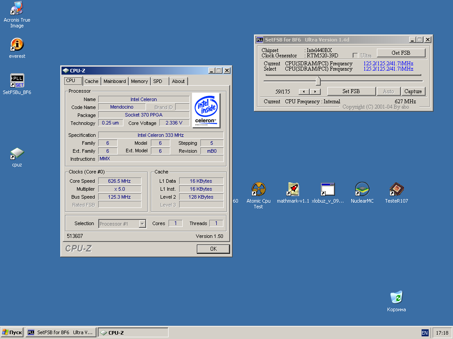The height and width of the screenshot is (339, 453).
Task: Click the EN language indicator in tray
Action: 425,333
